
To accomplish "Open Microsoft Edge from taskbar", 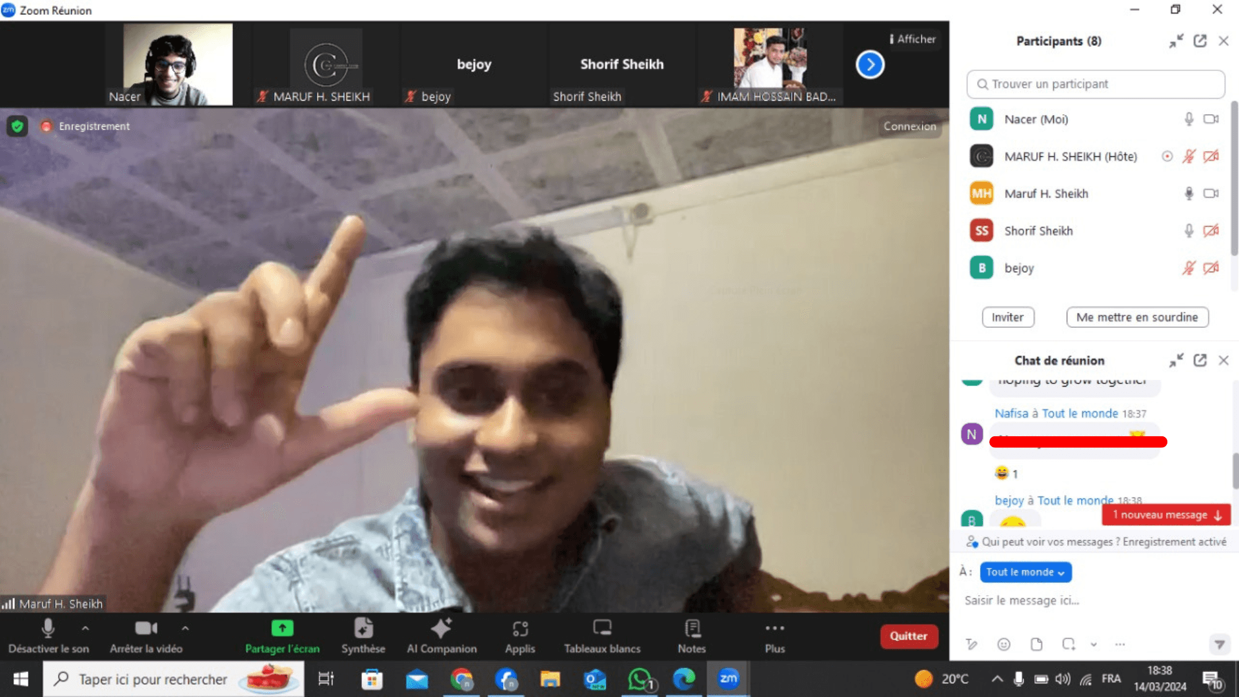I will click(x=684, y=679).
